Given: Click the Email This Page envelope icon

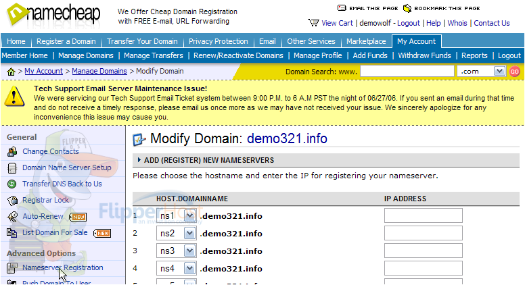Looking at the screenshot, I should click(x=342, y=8).
